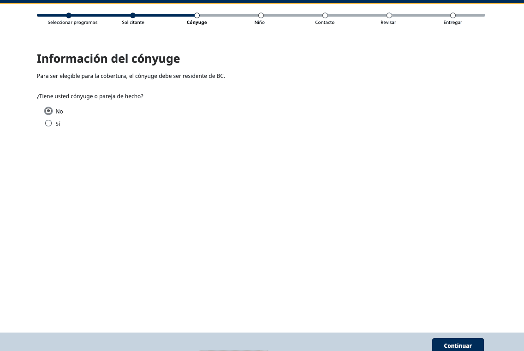
Task: Open the Solicitante step label
Action: coord(133,23)
